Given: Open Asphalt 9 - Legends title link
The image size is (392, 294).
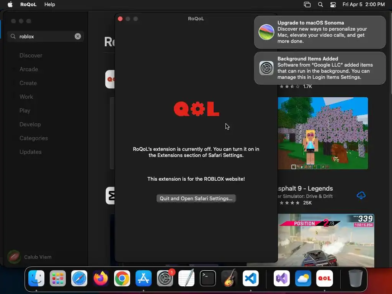Looking at the screenshot, I should [305, 188].
